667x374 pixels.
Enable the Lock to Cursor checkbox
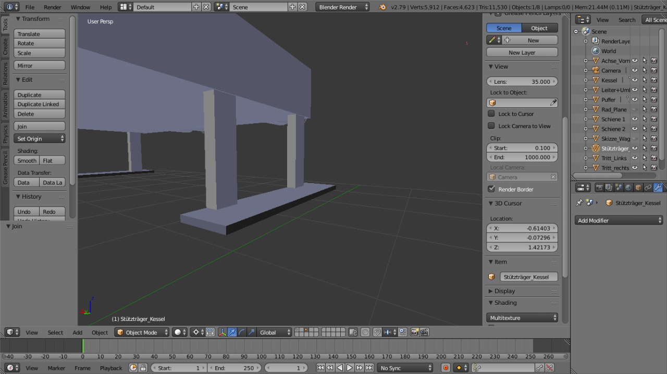[491, 113]
